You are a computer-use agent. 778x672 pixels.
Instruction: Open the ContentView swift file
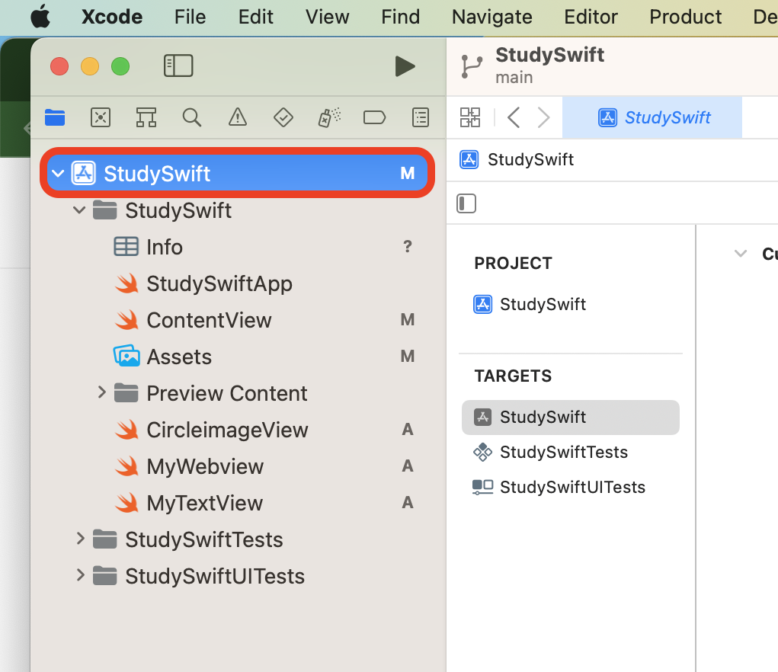click(x=209, y=320)
